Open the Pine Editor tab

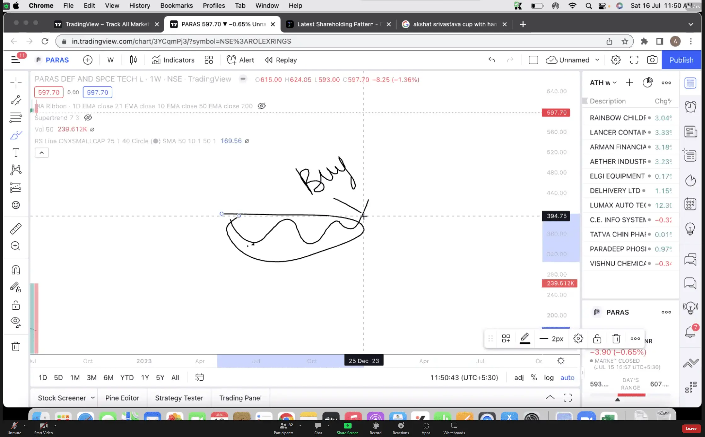(122, 398)
